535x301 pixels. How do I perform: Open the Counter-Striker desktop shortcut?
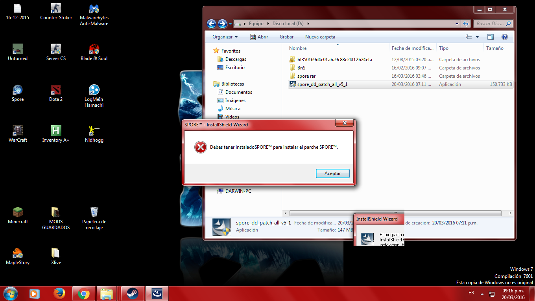(x=56, y=11)
